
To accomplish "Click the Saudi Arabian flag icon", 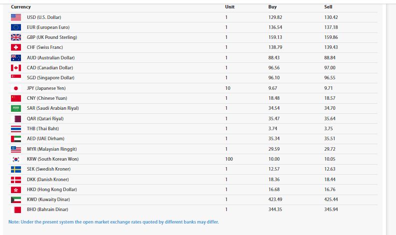I will [x=16, y=108].
